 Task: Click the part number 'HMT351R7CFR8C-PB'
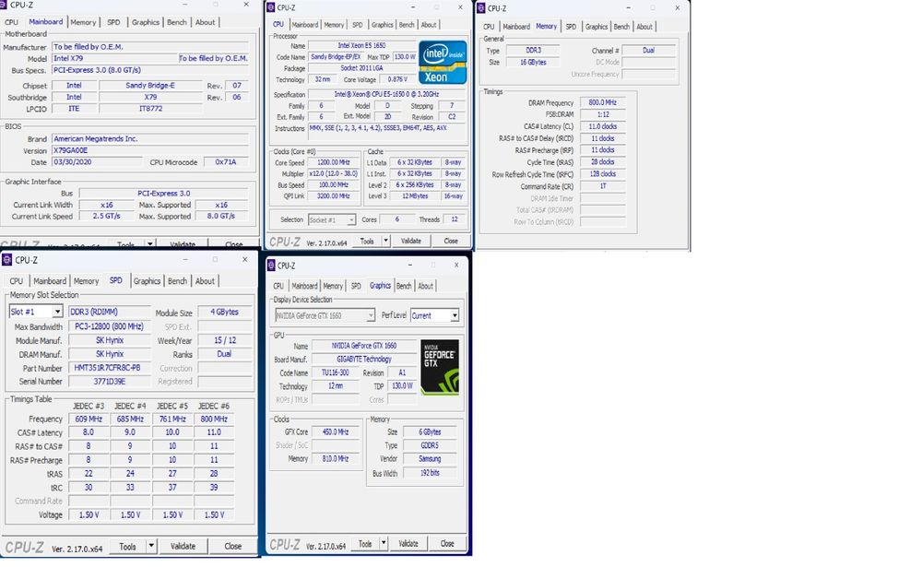coord(110,368)
